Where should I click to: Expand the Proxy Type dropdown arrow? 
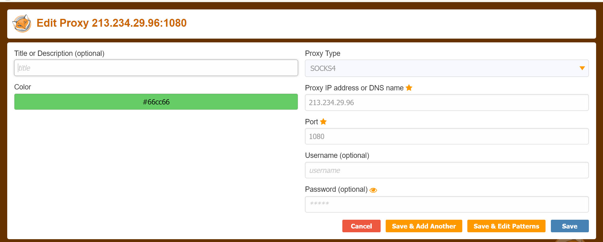coord(582,68)
